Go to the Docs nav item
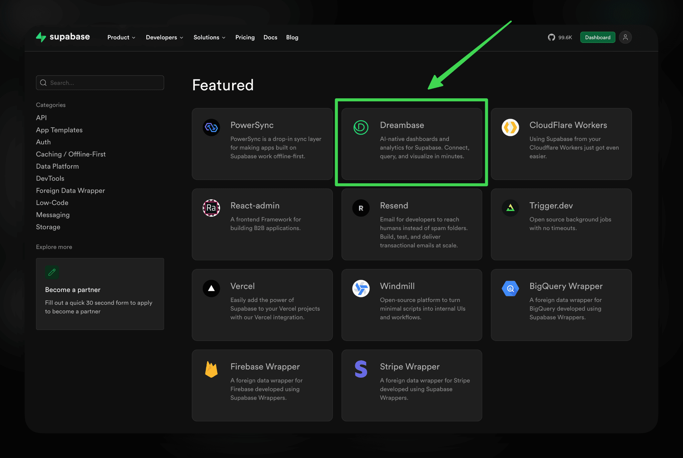This screenshot has width=683, height=458. [270, 37]
